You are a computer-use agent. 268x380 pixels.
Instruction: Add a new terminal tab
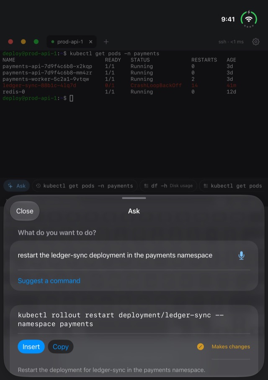point(106,42)
